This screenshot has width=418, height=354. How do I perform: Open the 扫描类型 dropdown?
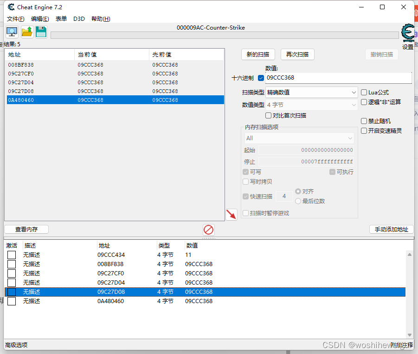click(x=312, y=93)
